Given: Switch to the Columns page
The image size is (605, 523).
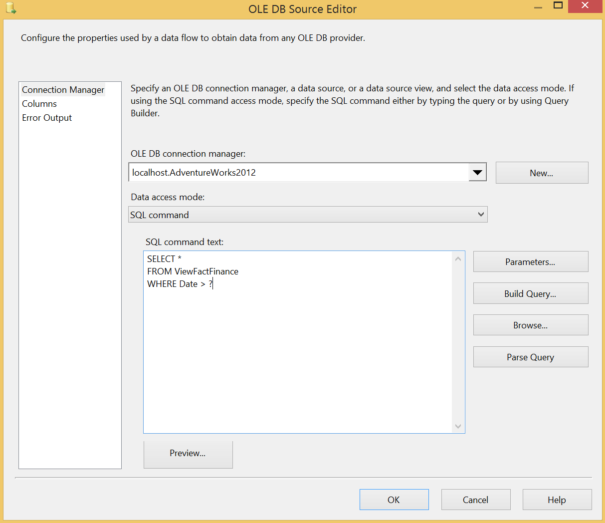Looking at the screenshot, I should [x=39, y=104].
